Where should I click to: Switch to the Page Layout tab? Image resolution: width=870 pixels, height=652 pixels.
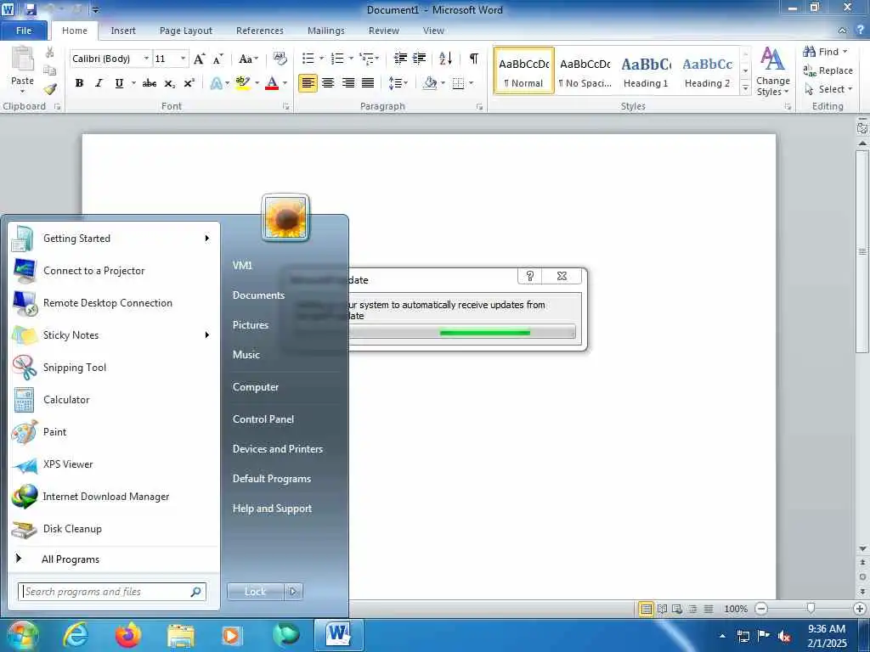[x=186, y=31]
